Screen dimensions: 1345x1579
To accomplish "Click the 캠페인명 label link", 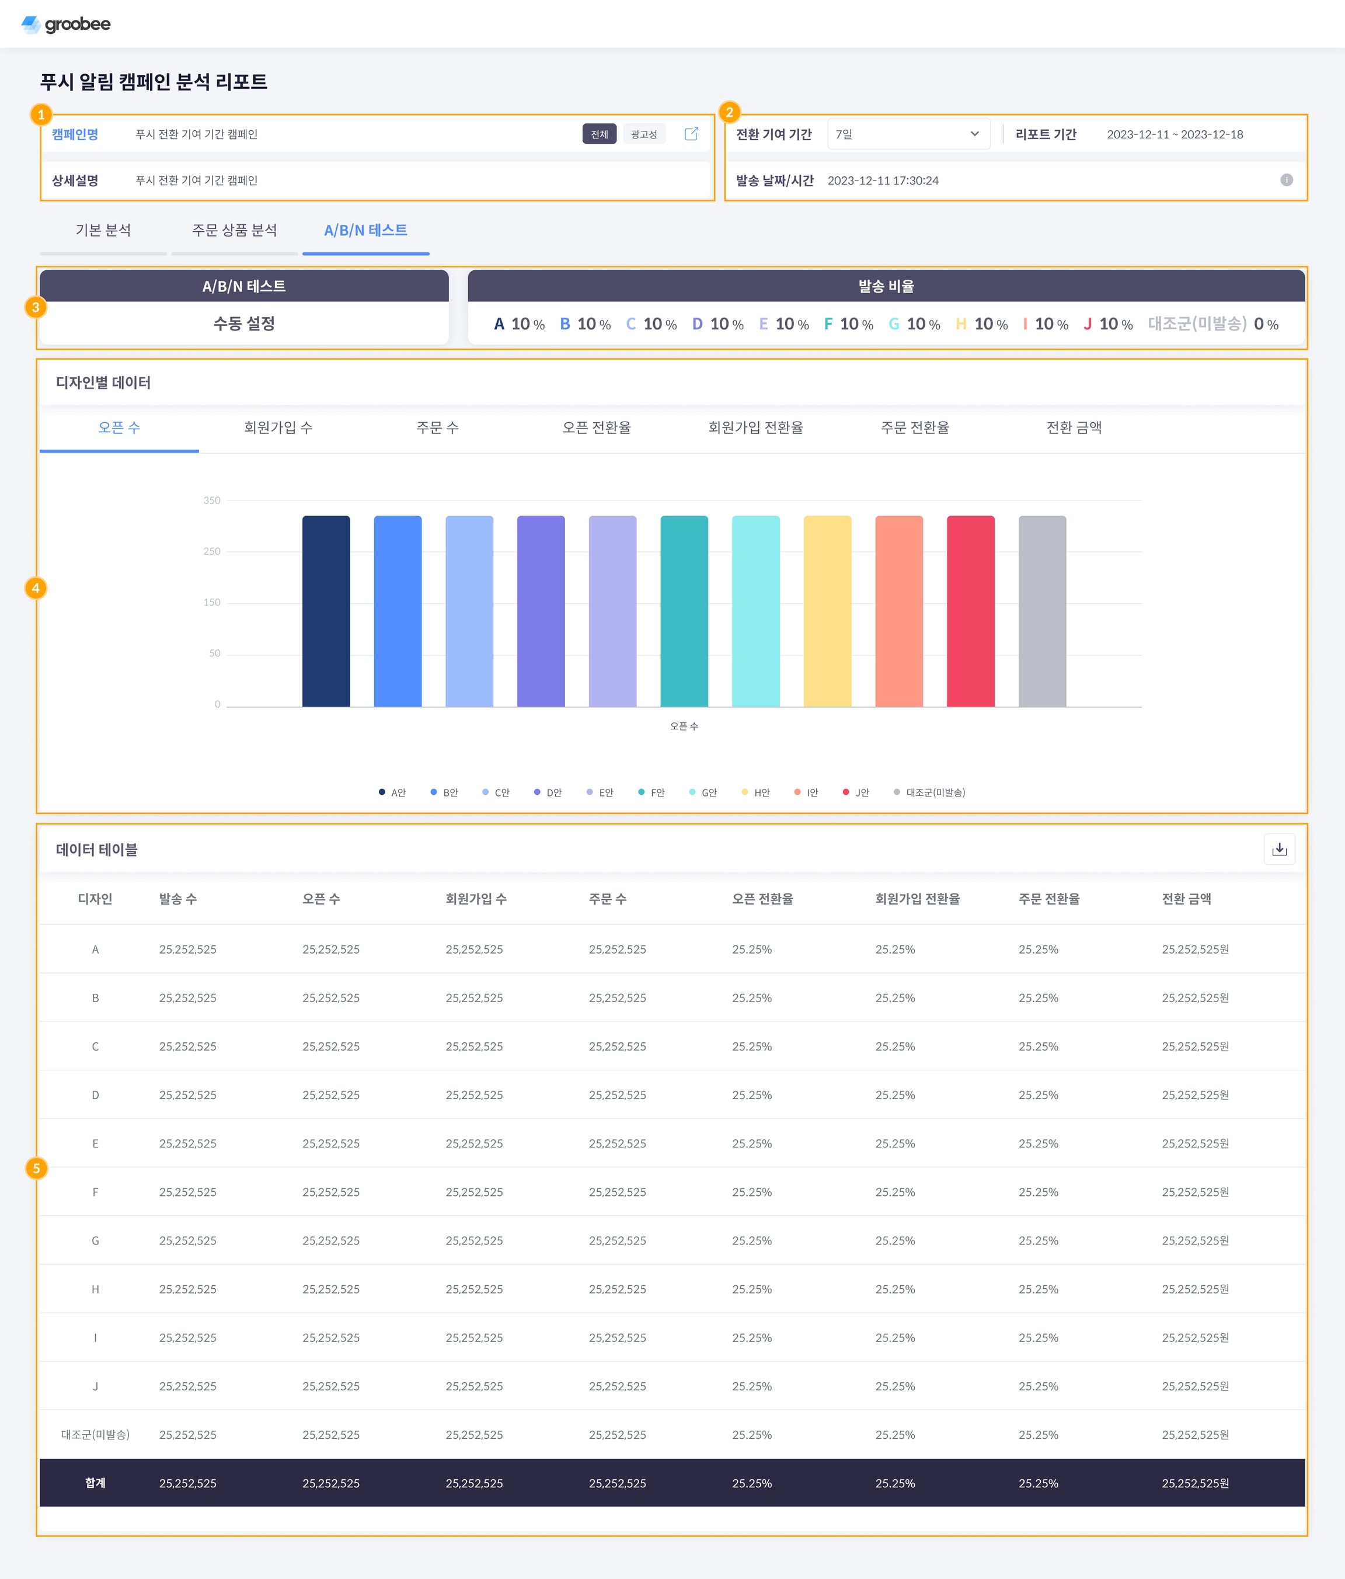I will (75, 134).
